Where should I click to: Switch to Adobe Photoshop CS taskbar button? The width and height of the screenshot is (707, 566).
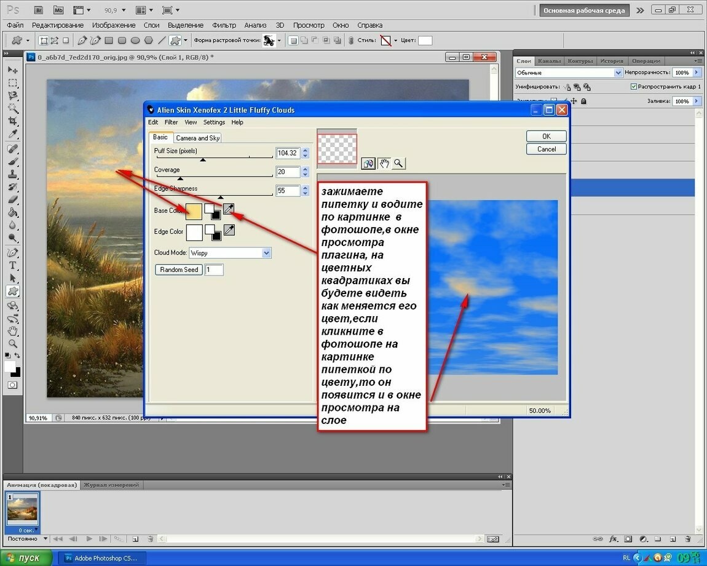pos(102,558)
